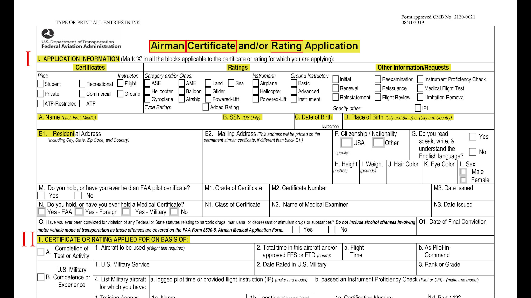Screen dimensions: 531x298
Task: Select the Male sex checkbox
Action: click(464, 172)
